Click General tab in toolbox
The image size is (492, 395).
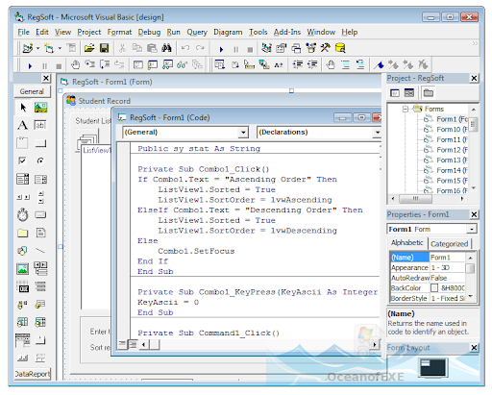32,91
